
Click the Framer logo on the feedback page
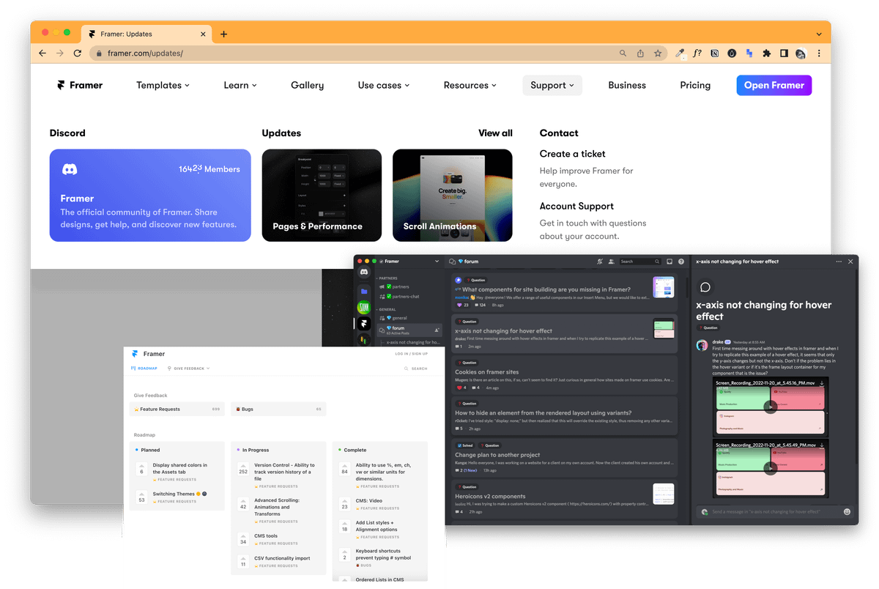coord(135,354)
